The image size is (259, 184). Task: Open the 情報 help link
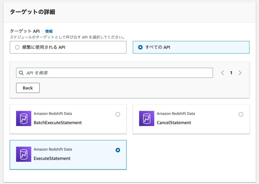tap(49, 31)
